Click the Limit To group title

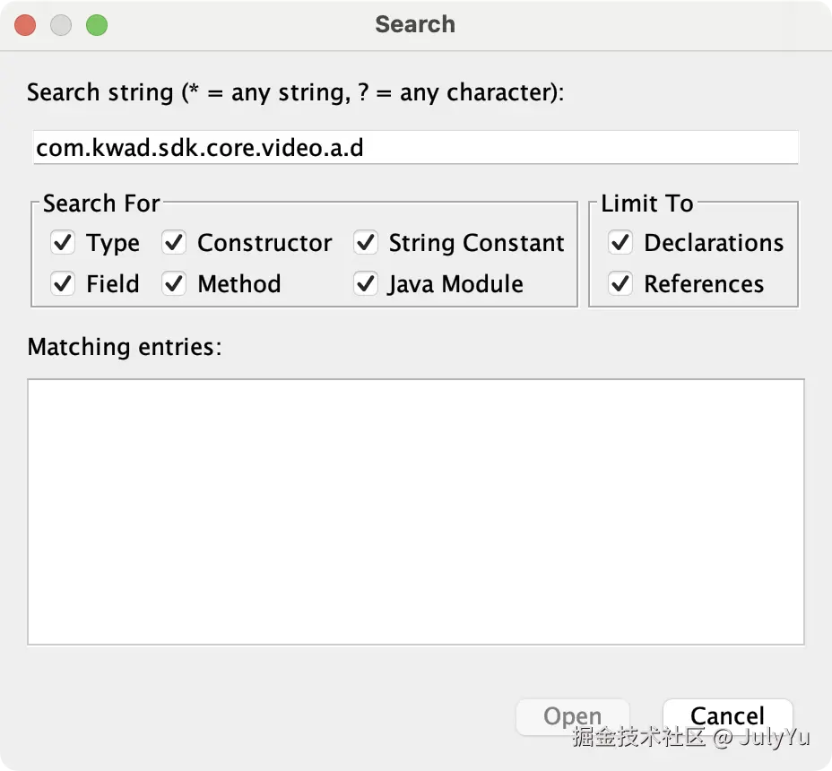click(x=647, y=204)
